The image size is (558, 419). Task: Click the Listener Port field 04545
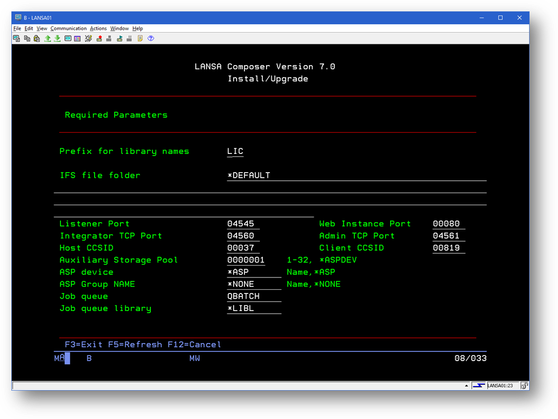coord(243,224)
